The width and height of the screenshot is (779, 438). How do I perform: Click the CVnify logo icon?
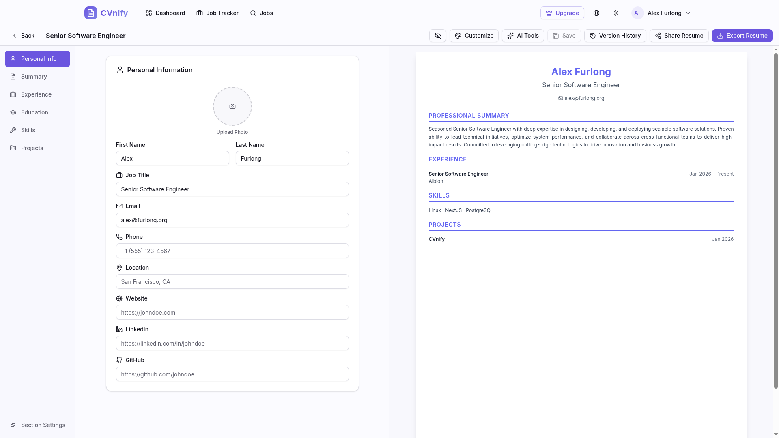tap(91, 13)
